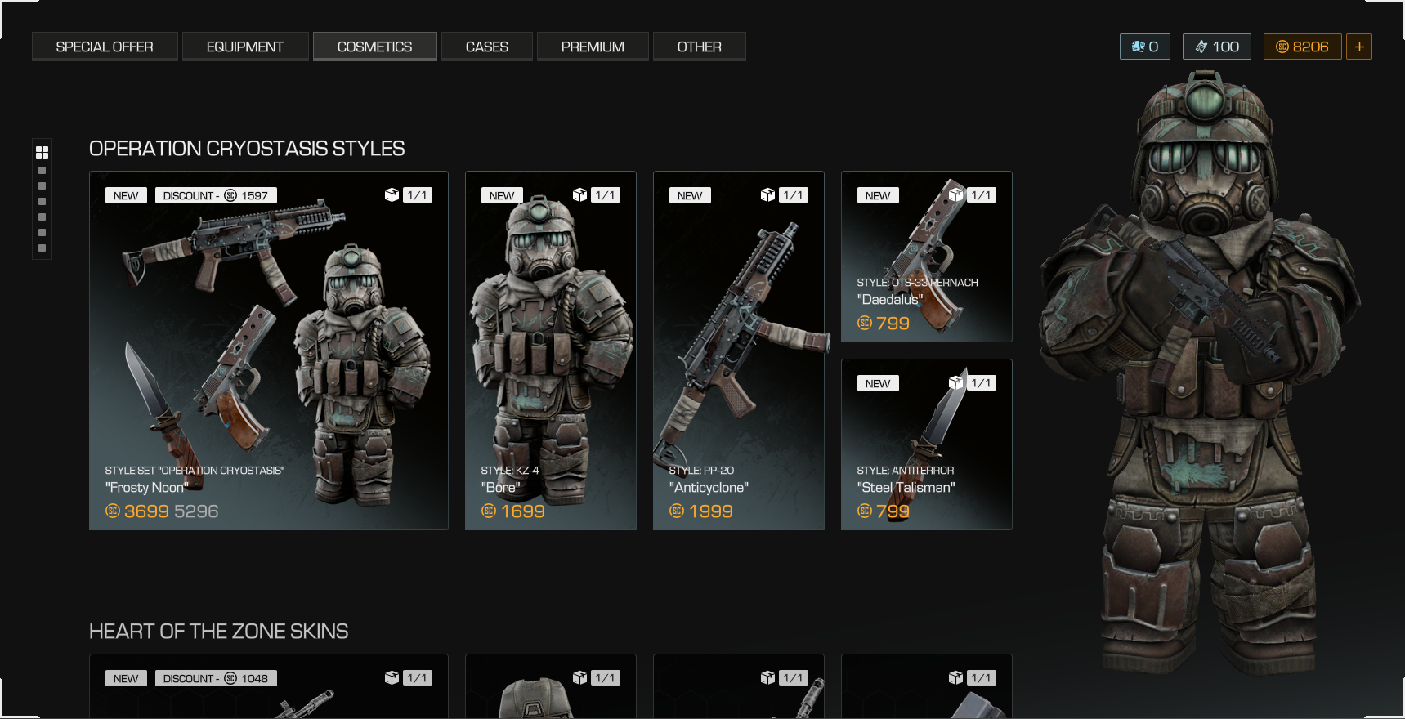Click the box icon on Bore card
This screenshot has height=719, width=1405.
coord(579,194)
